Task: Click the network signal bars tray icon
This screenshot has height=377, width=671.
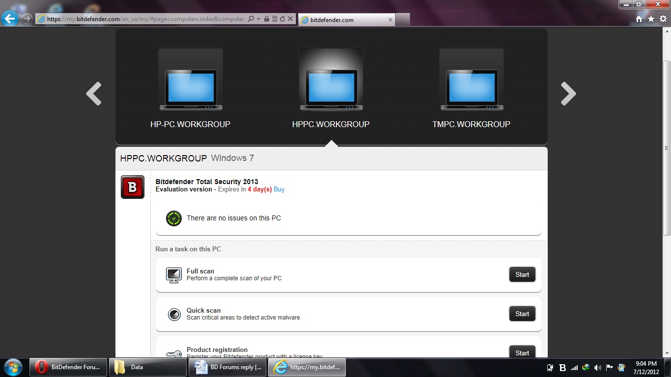Action: pyautogui.click(x=574, y=367)
